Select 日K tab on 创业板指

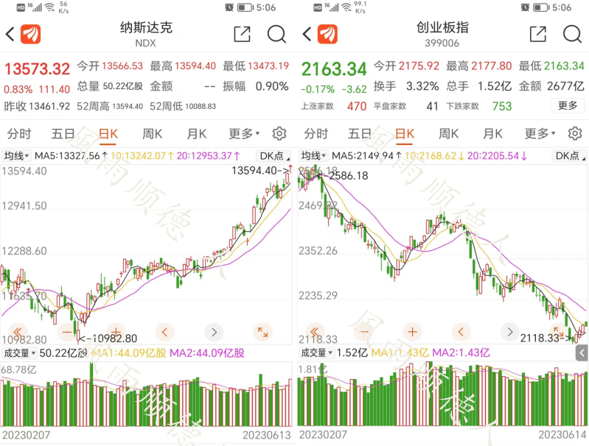(405, 133)
